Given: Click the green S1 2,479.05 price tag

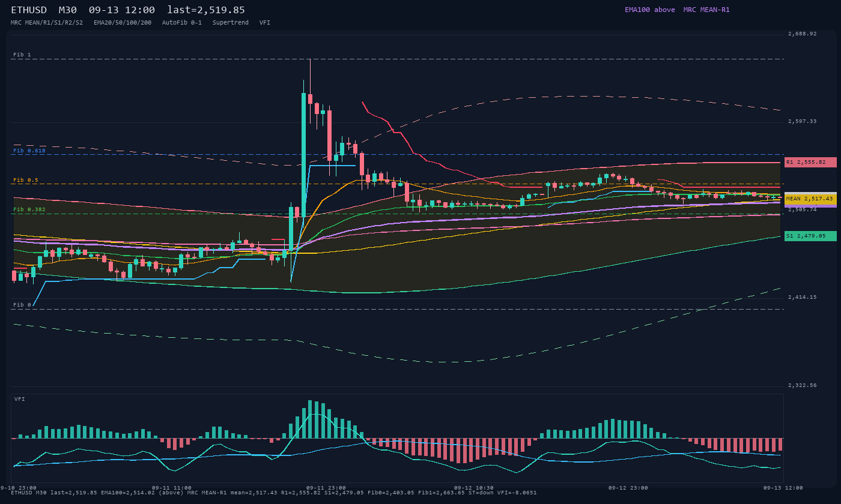Looking at the screenshot, I should tap(810, 236).
